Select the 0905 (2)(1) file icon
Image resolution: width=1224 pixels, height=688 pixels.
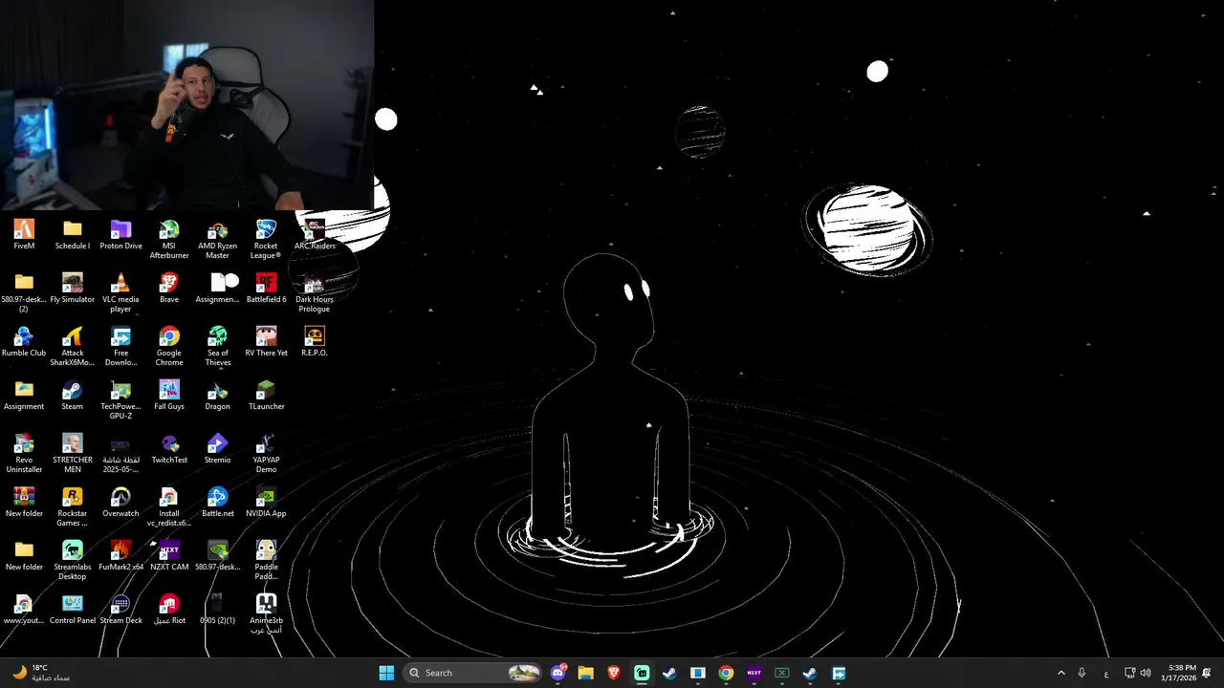[218, 610]
